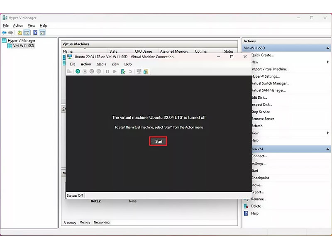Switch to the Memory tab
Screen dimensions: 332x249
click(85, 222)
